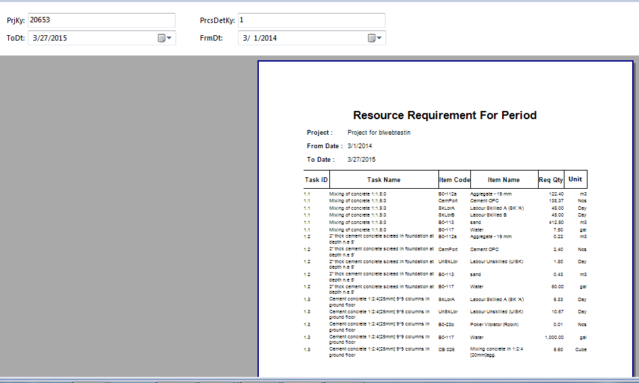Click the quantity value '0.43'

[559, 274]
